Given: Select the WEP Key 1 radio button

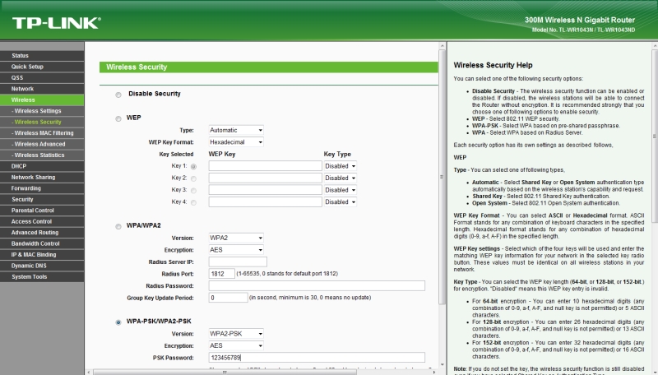Looking at the screenshot, I should coord(194,166).
